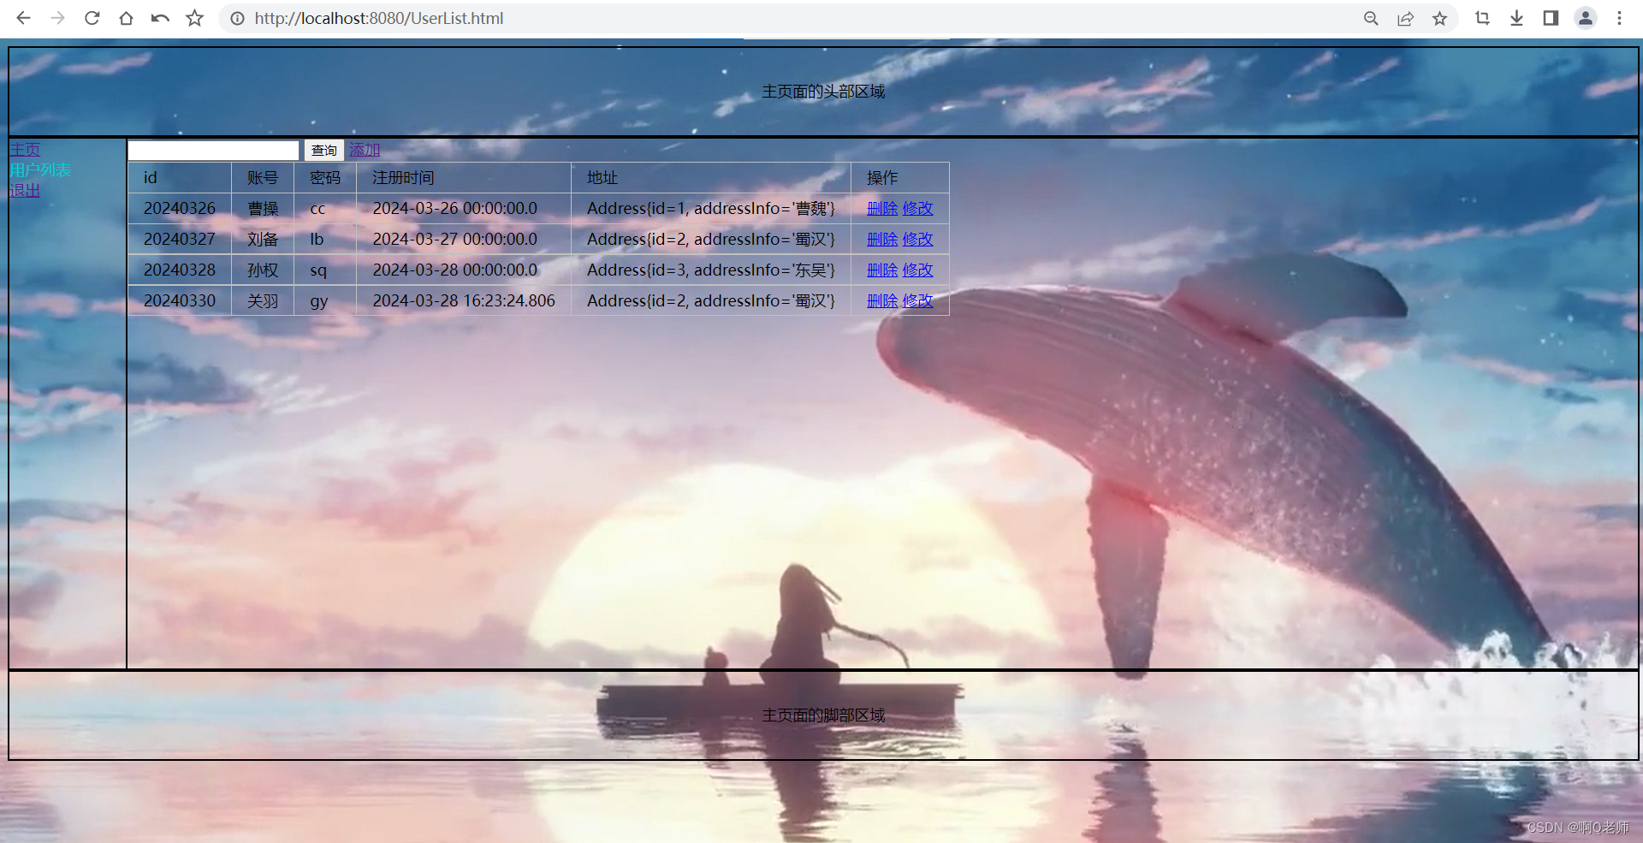
Task: Click 删除 for user 刘备
Action: coord(882,239)
